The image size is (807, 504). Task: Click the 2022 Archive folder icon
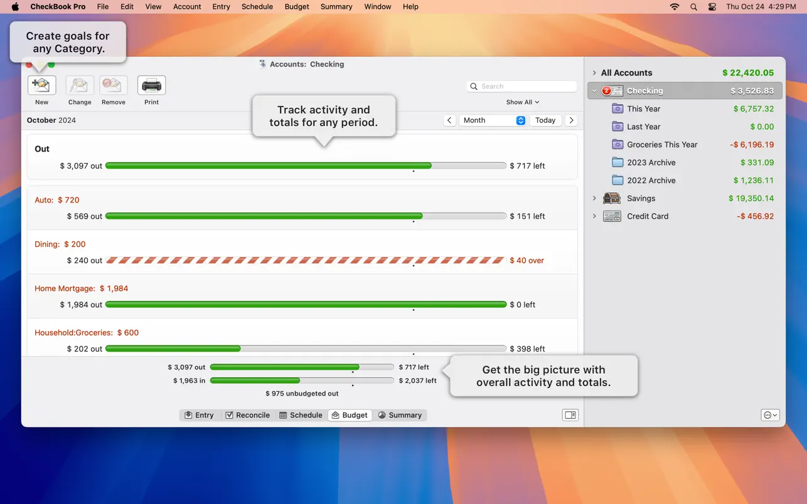click(x=617, y=181)
